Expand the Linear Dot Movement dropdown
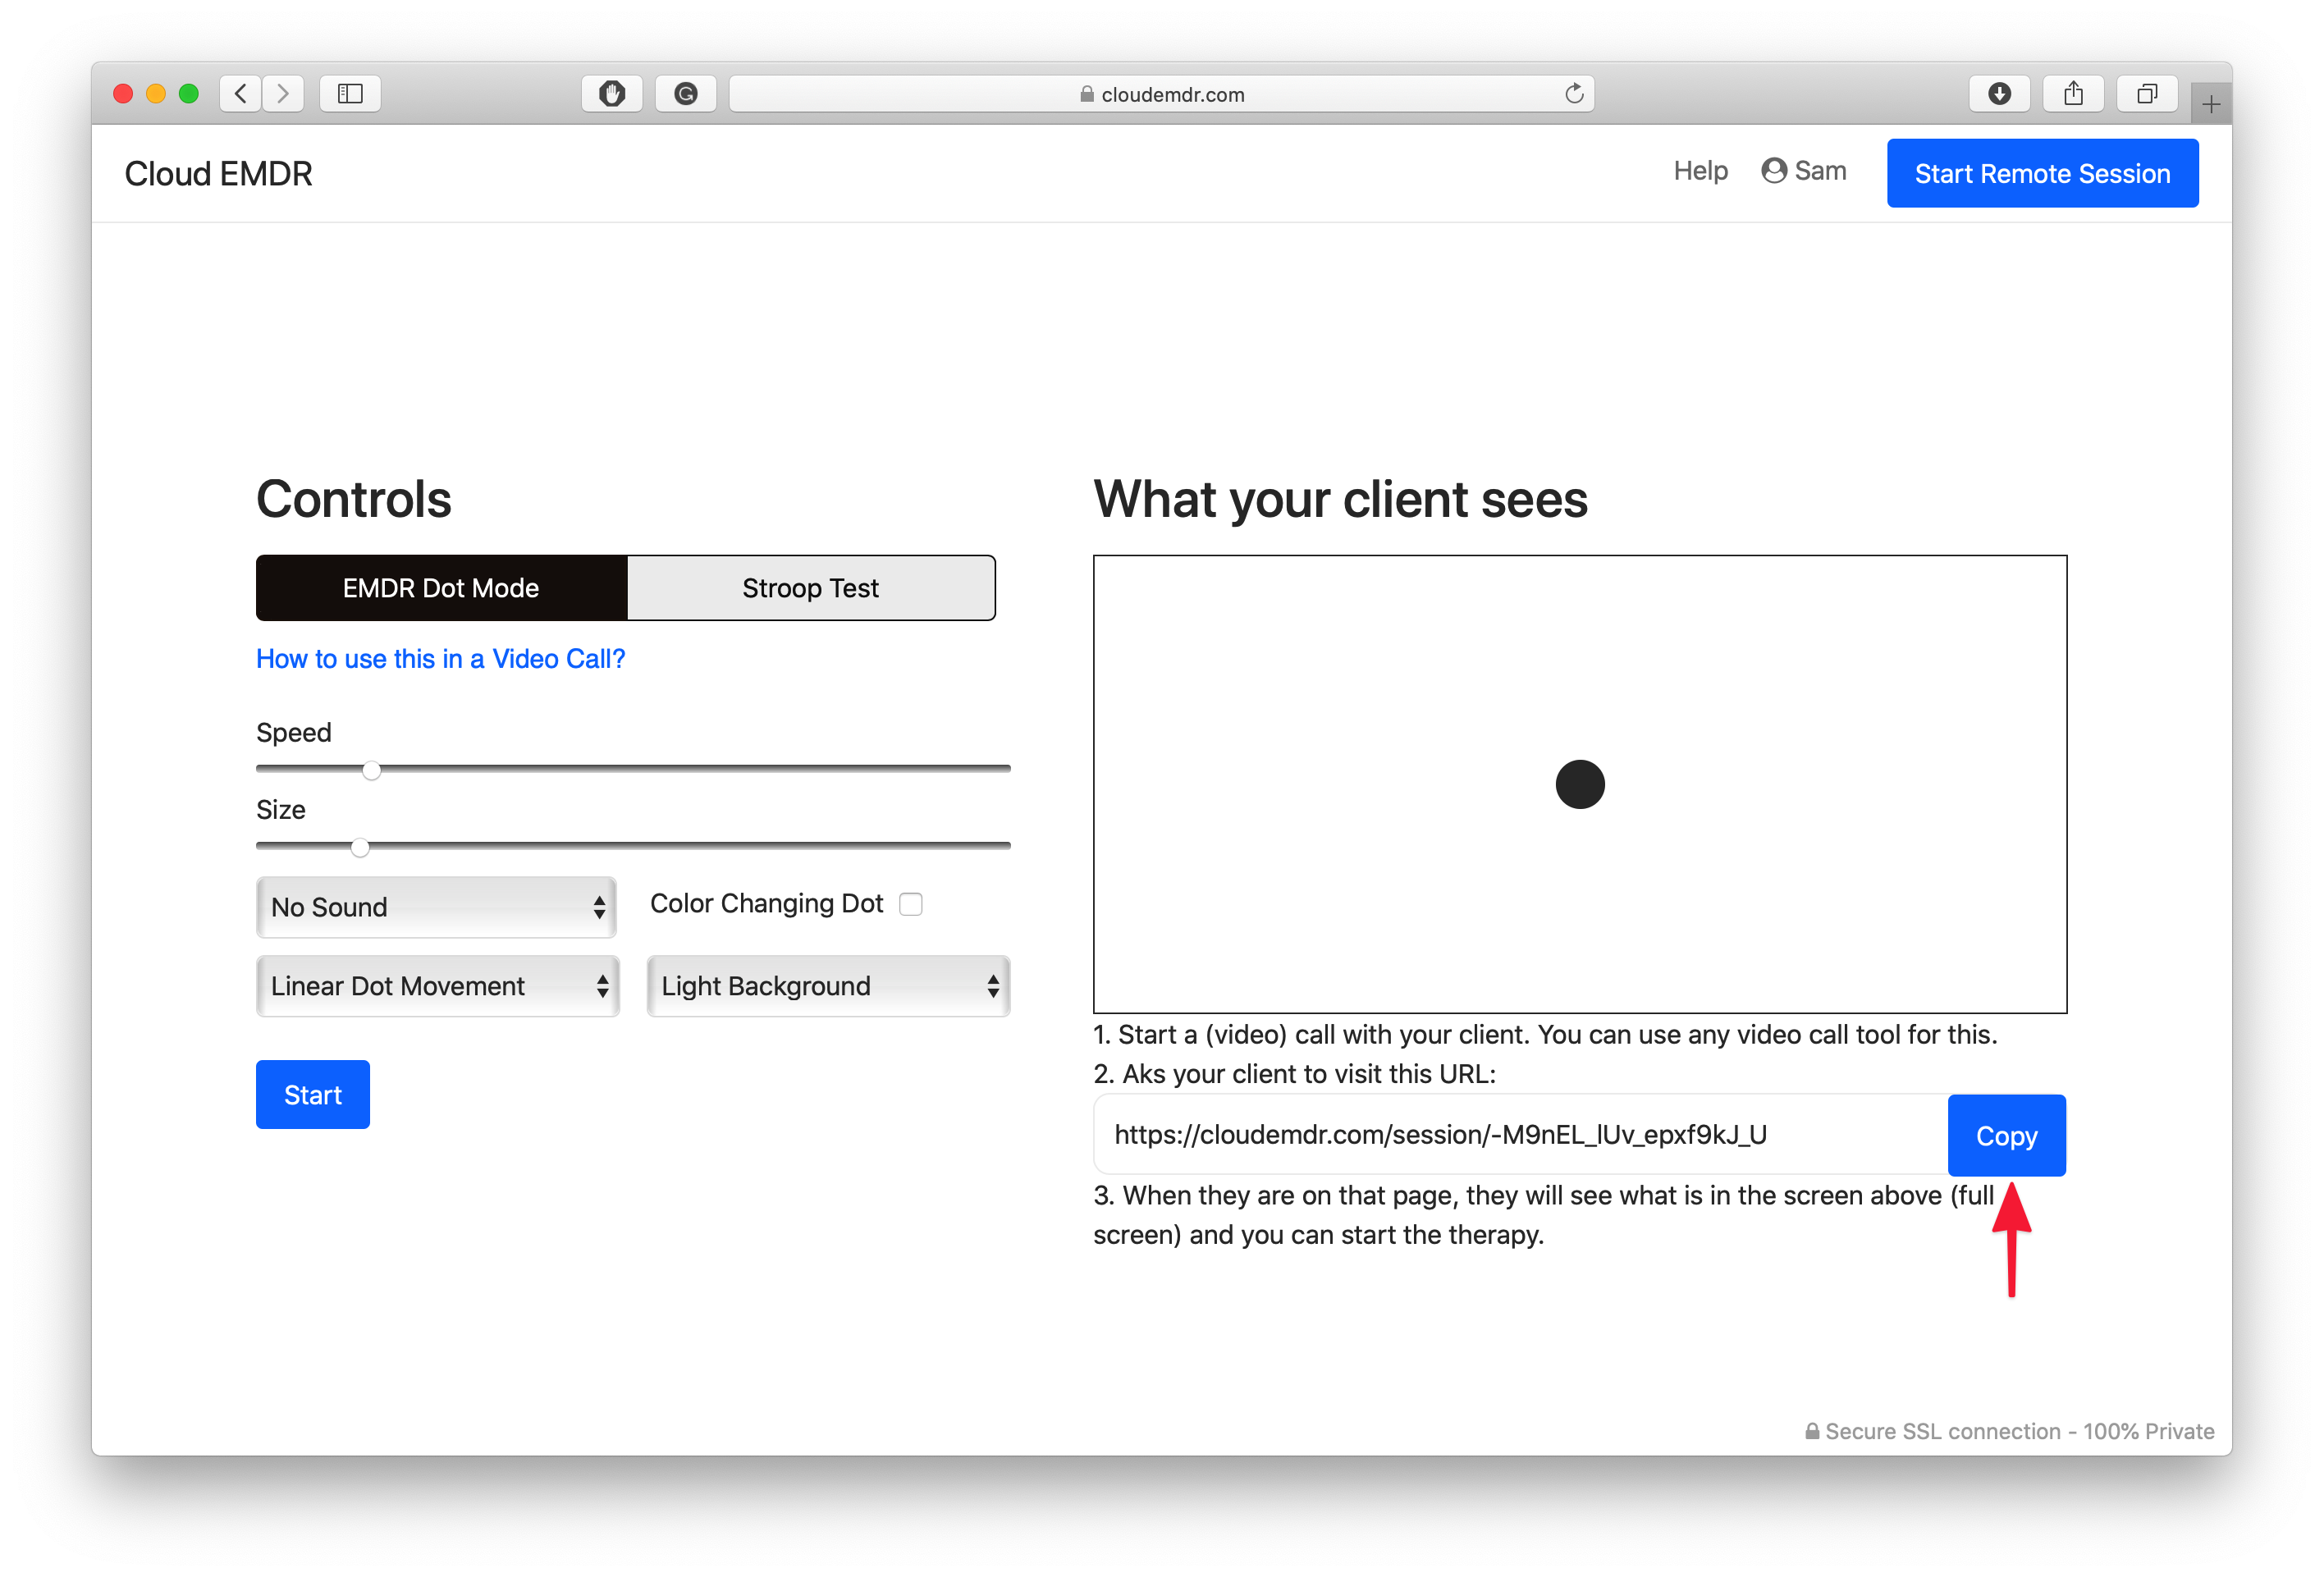Screen dimensions: 2324x1577 point(437,986)
